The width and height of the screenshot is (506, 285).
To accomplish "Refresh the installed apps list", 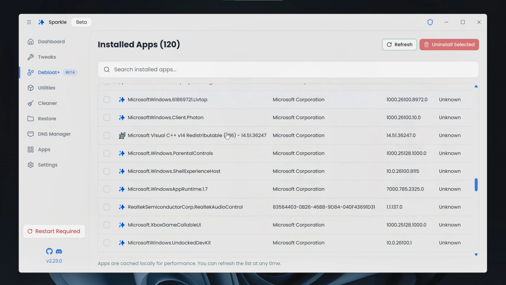I will coord(399,45).
